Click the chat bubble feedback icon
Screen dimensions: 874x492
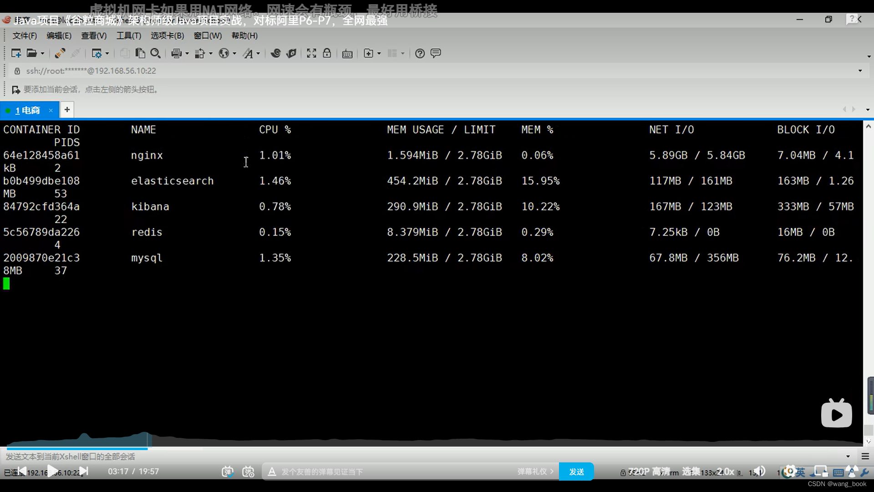pos(436,53)
